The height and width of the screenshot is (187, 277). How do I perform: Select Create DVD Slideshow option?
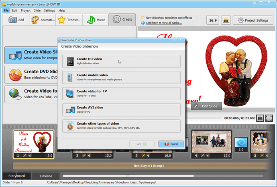coord(31,75)
